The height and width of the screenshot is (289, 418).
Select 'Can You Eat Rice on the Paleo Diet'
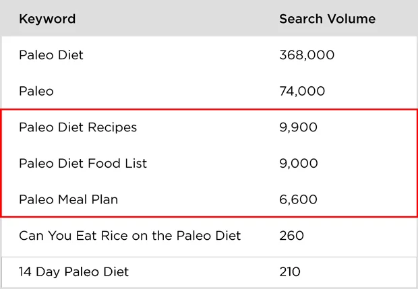tap(129, 236)
